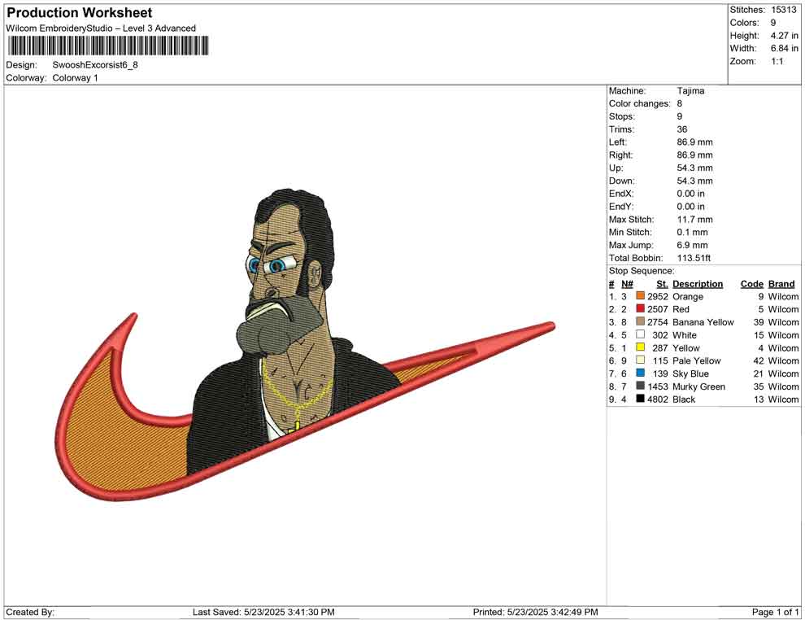
Task: Click the Total Bobbin value '113.51ft'
Action: click(x=694, y=258)
